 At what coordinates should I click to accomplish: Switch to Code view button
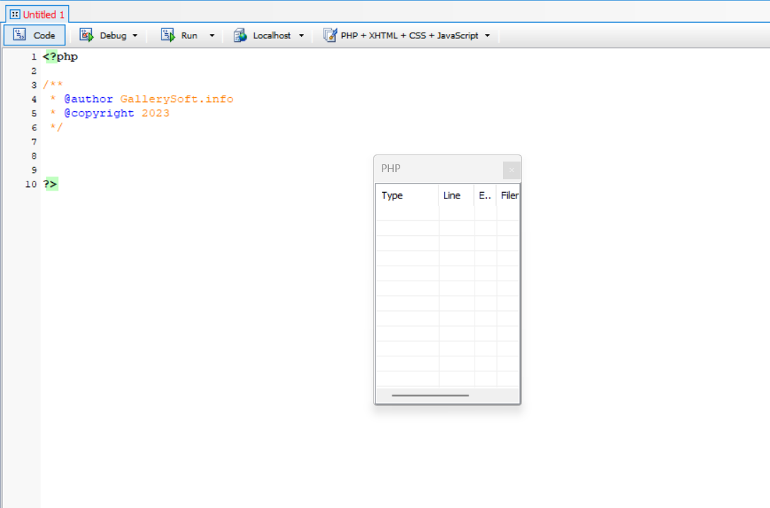tap(35, 35)
